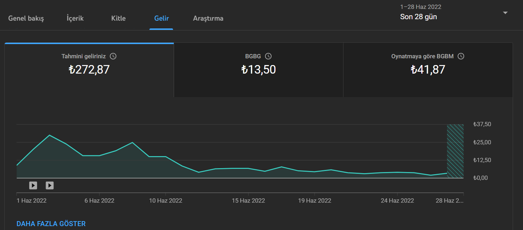This screenshot has width=523, height=230.
Task: Select the Gelir tab
Action: tap(162, 18)
